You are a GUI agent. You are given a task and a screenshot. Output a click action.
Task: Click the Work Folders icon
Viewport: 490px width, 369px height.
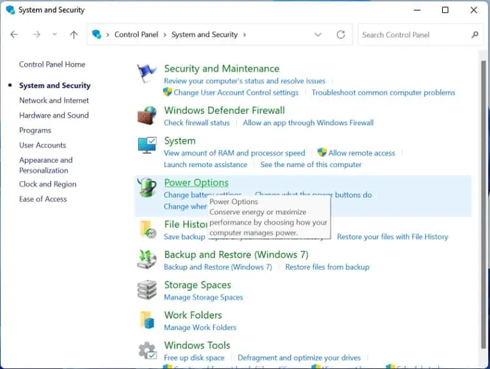coord(147,320)
